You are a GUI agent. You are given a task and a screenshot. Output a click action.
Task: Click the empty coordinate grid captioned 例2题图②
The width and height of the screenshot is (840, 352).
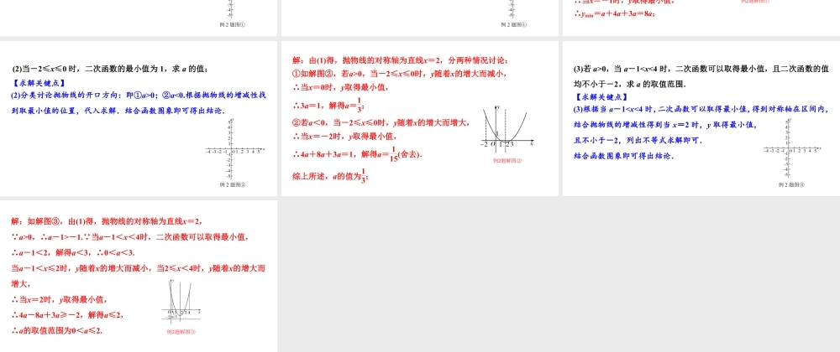(233, 150)
